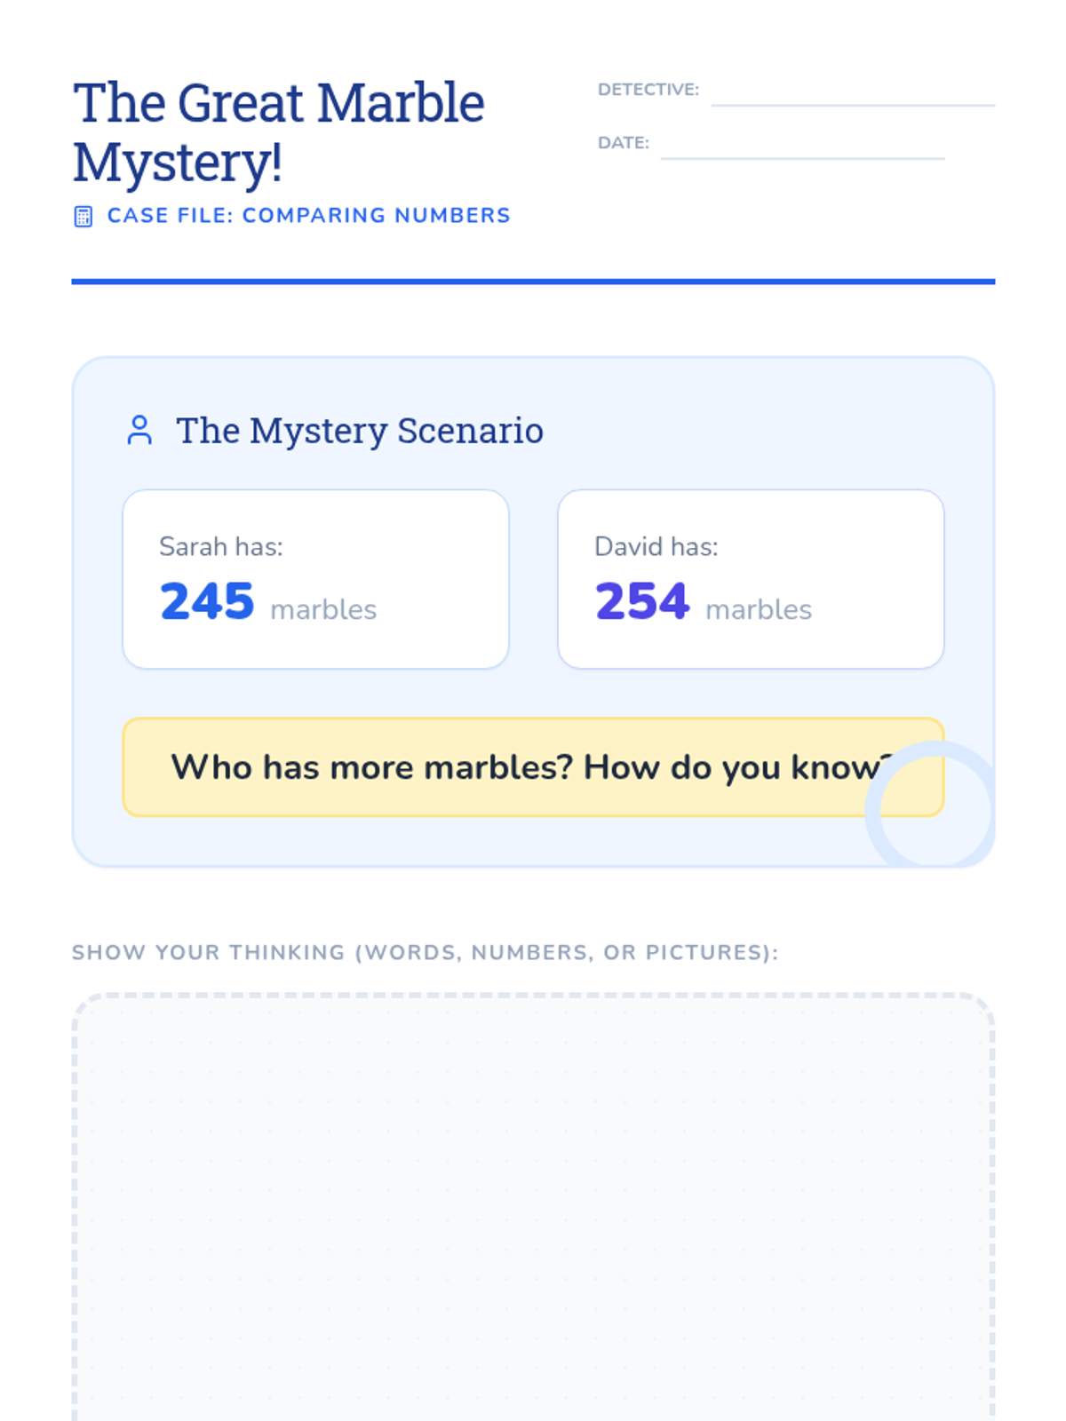Select David's marble count 254

tap(642, 602)
